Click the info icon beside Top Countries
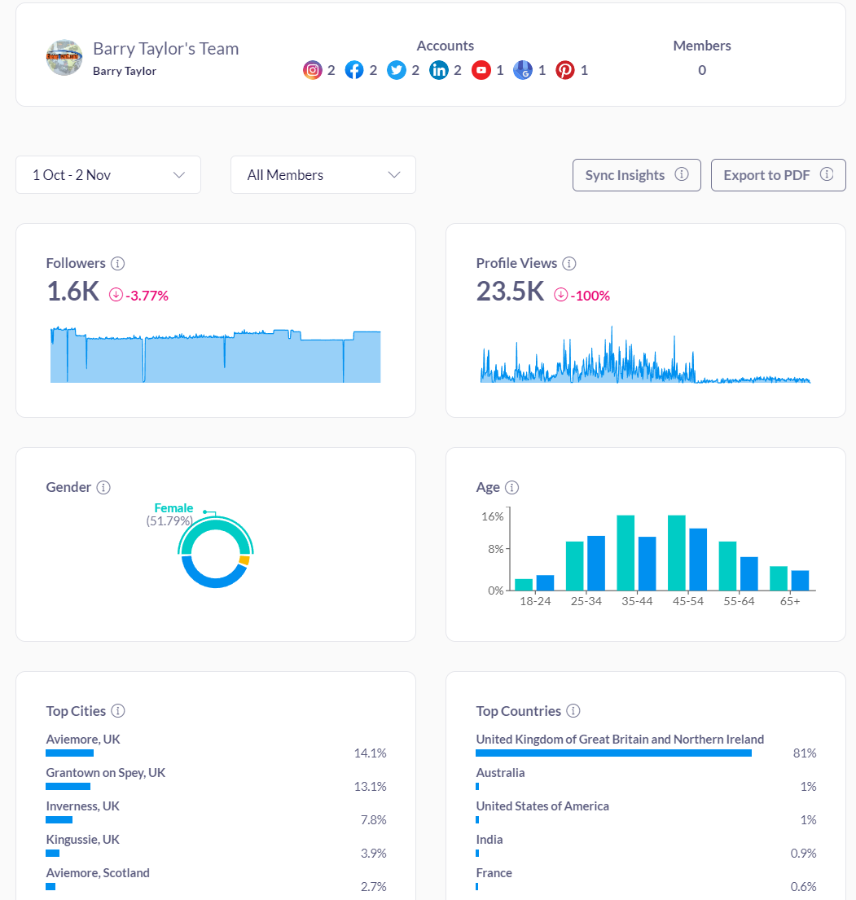 (x=573, y=711)
